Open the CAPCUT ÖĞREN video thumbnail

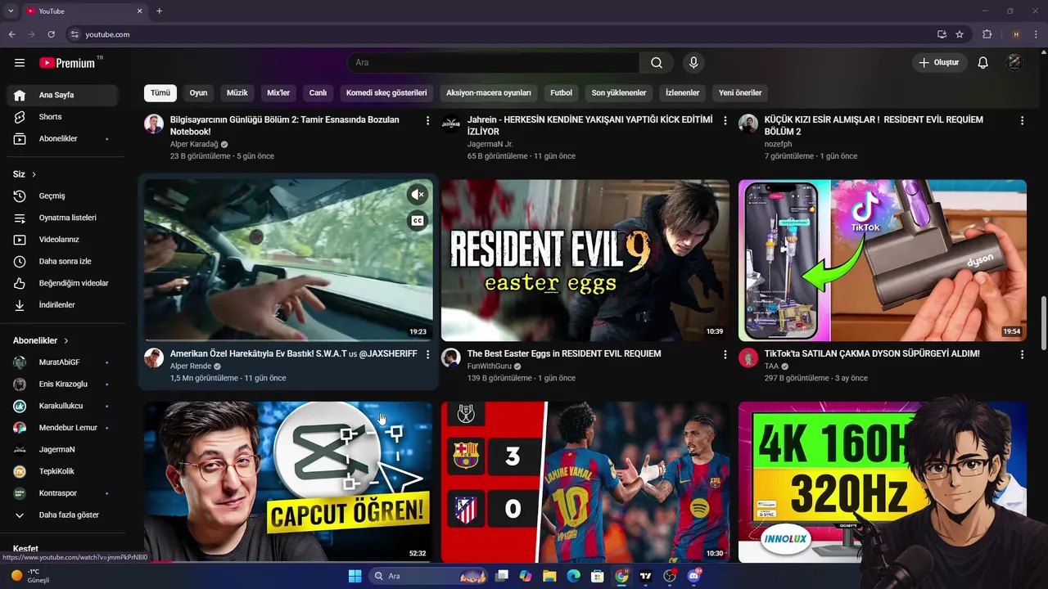pos(288,481)
